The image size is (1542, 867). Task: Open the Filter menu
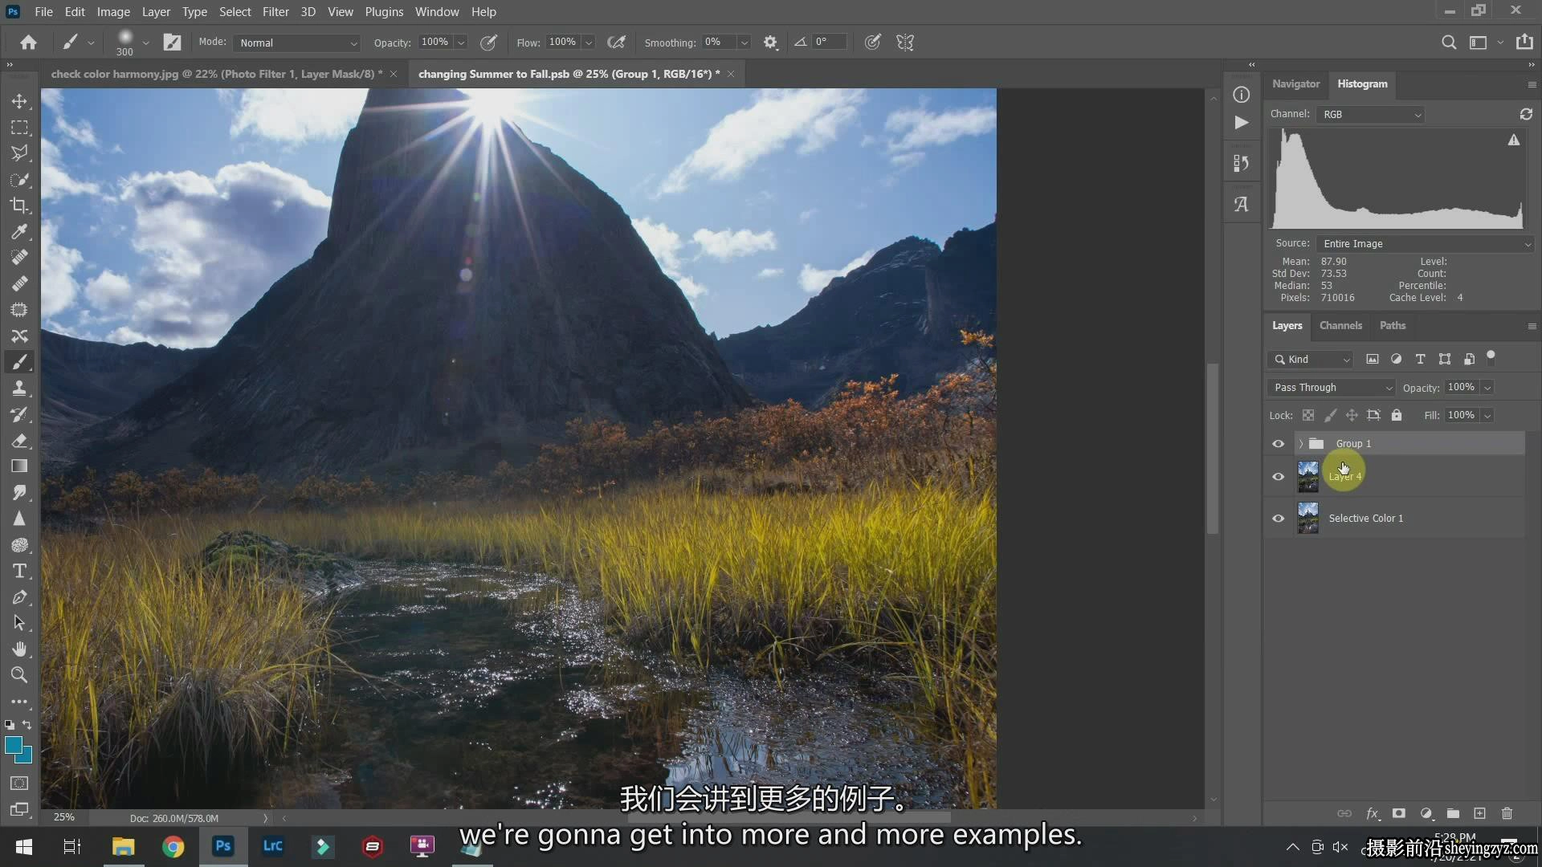(x=275, y=11)
